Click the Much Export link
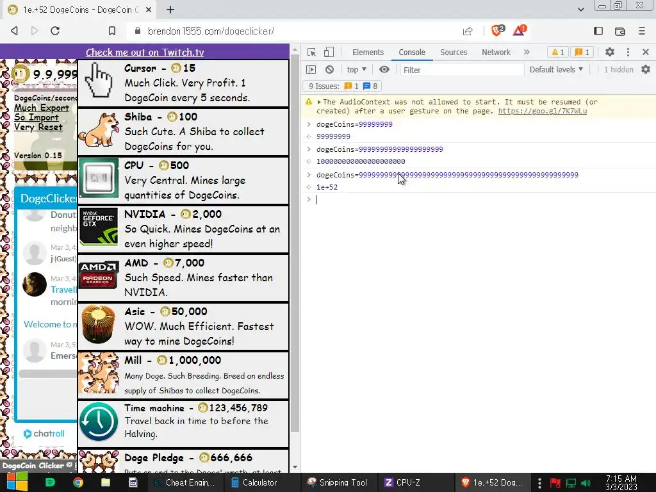 [42, 108]
